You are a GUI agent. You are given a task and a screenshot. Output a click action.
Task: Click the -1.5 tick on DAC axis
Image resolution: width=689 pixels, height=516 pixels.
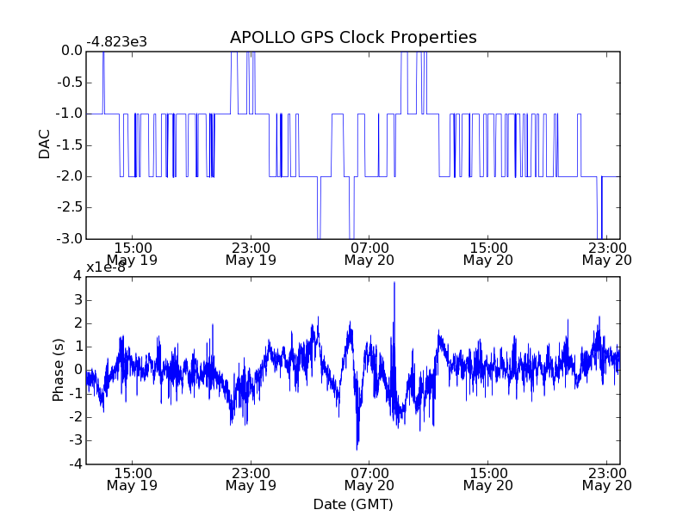(70, 145)
